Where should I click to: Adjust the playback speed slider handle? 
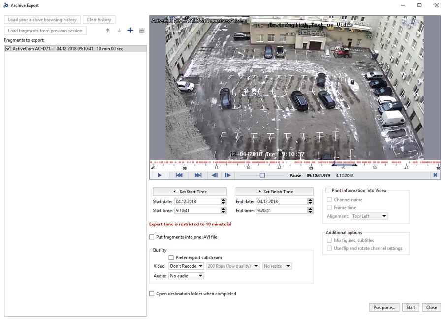click(x=262, y=175)
